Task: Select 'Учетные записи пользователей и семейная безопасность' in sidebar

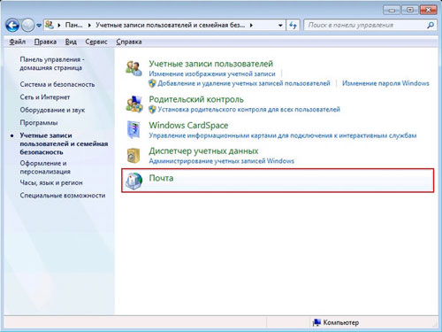Action: 64,143
